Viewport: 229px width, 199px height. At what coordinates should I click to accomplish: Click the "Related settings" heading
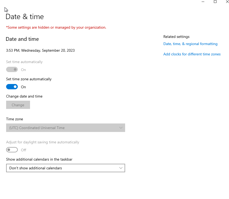[176, 37]
